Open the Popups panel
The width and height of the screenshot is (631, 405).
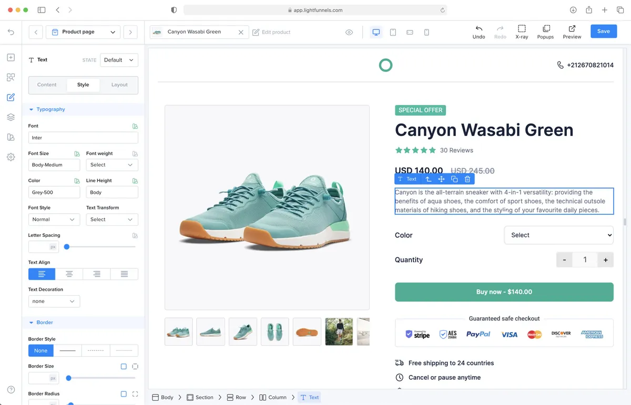click(545, 32)
